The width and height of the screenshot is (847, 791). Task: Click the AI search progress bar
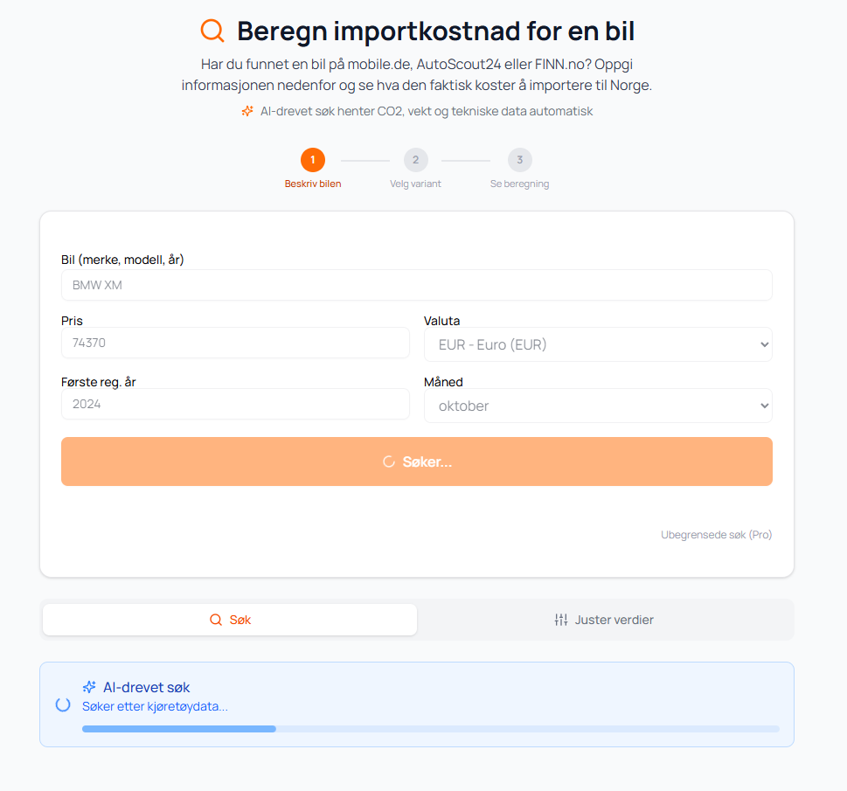point(430,728)
